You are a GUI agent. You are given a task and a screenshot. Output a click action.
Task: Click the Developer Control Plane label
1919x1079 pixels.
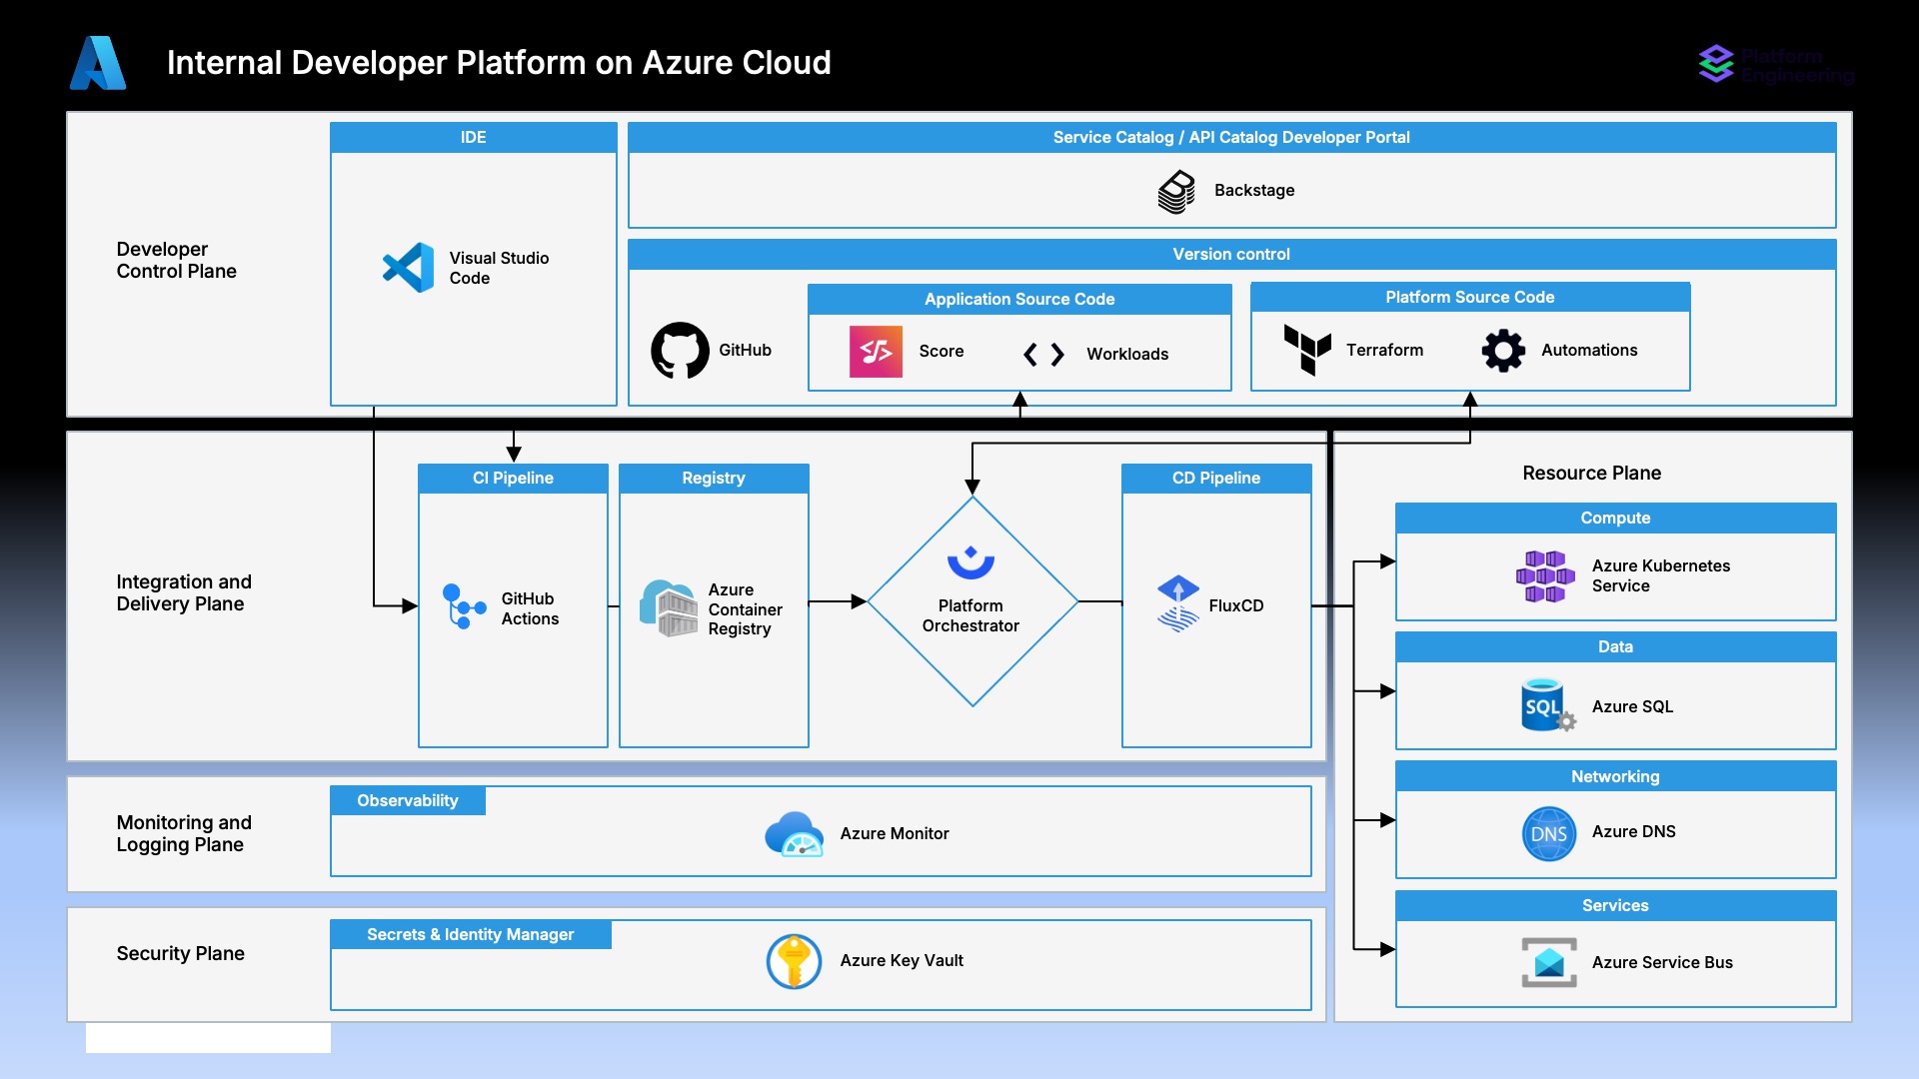coord(176,260)
